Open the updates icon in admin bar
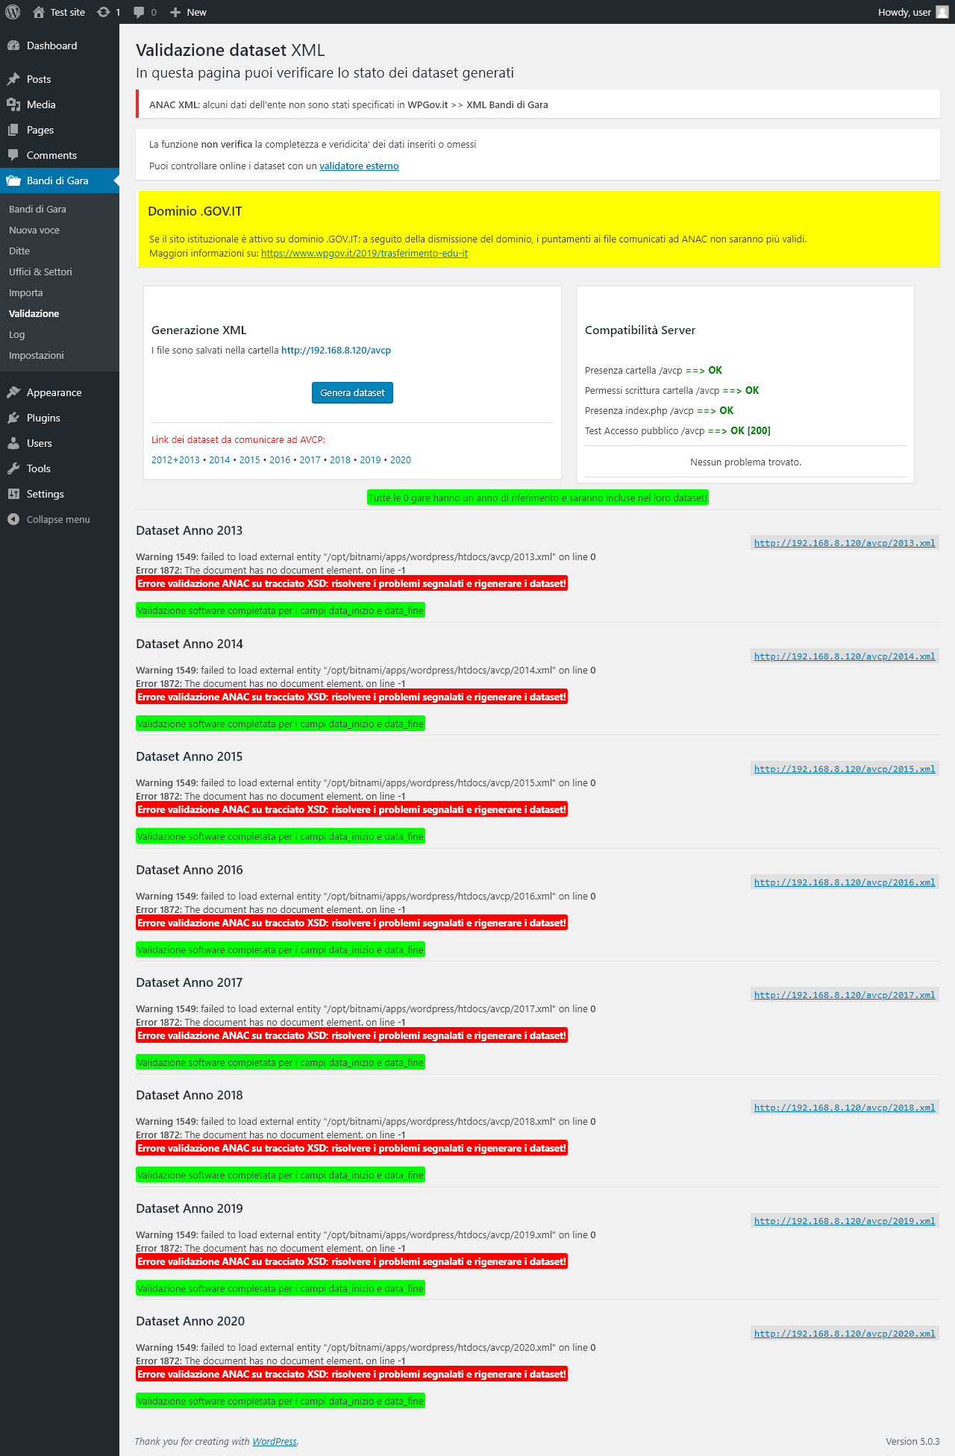 tap(104, 12)
